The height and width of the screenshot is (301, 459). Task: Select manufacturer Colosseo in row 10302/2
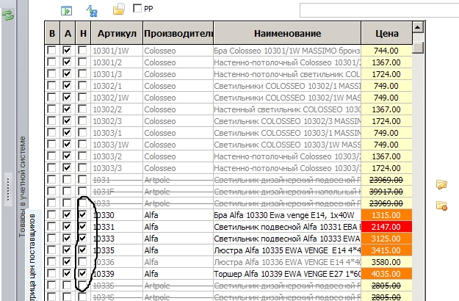pyautogui.click(x=178, y=109)
